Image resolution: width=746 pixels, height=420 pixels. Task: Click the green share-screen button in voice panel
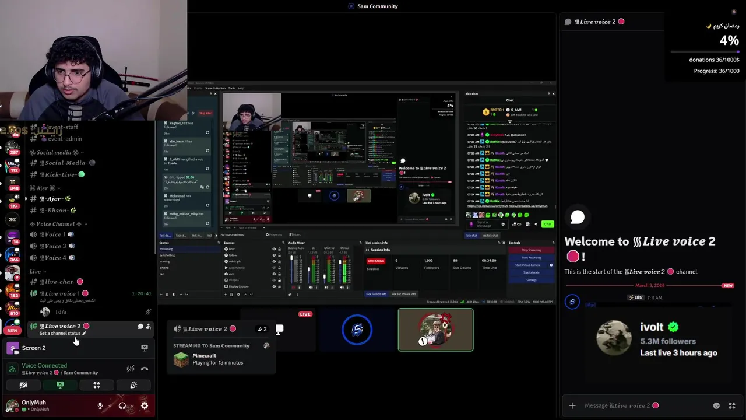(60, 385)
